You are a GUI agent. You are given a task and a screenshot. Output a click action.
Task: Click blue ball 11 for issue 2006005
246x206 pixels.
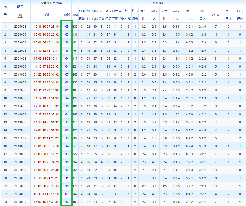pos(67,178)
